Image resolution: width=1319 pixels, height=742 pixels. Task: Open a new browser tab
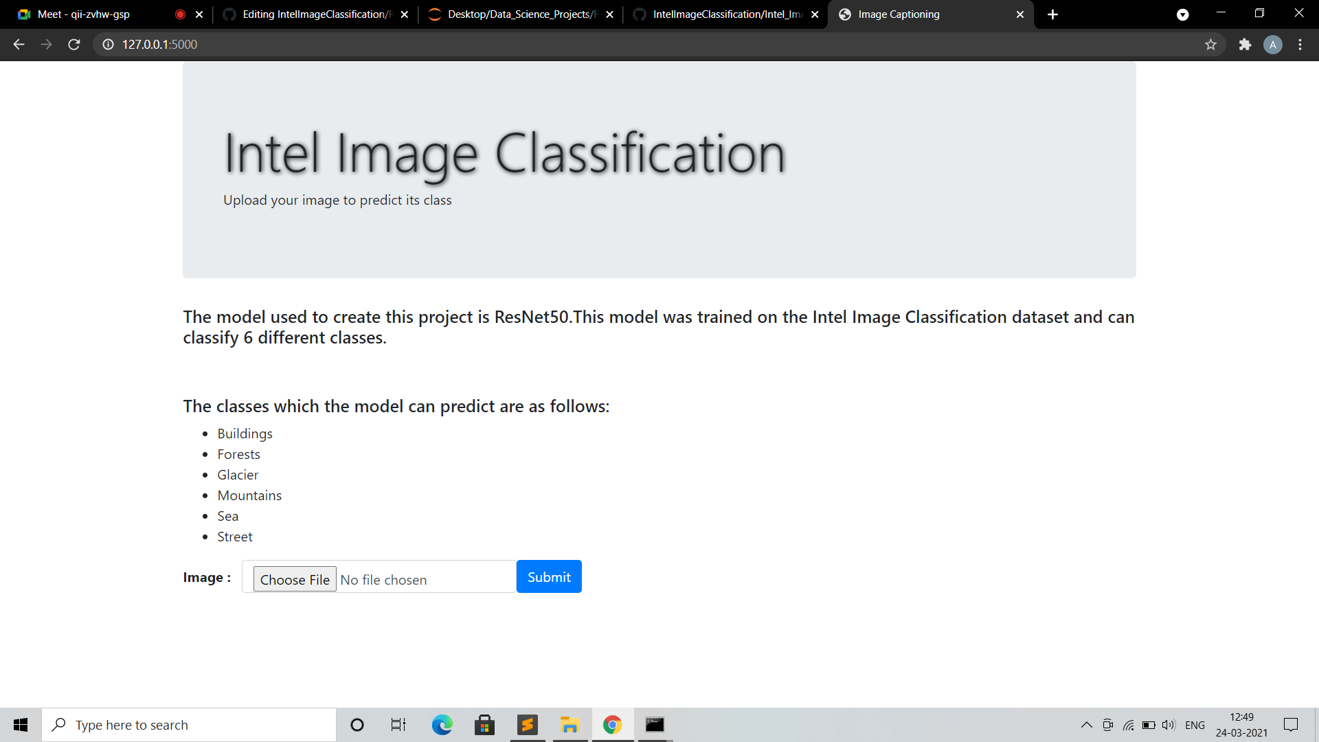point(1052,14)
